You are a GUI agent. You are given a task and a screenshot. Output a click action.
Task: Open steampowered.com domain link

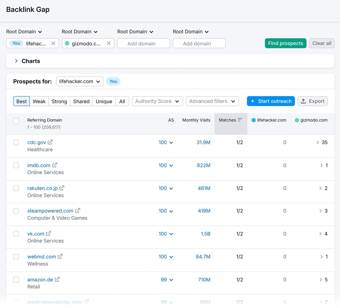pos(50,211)
